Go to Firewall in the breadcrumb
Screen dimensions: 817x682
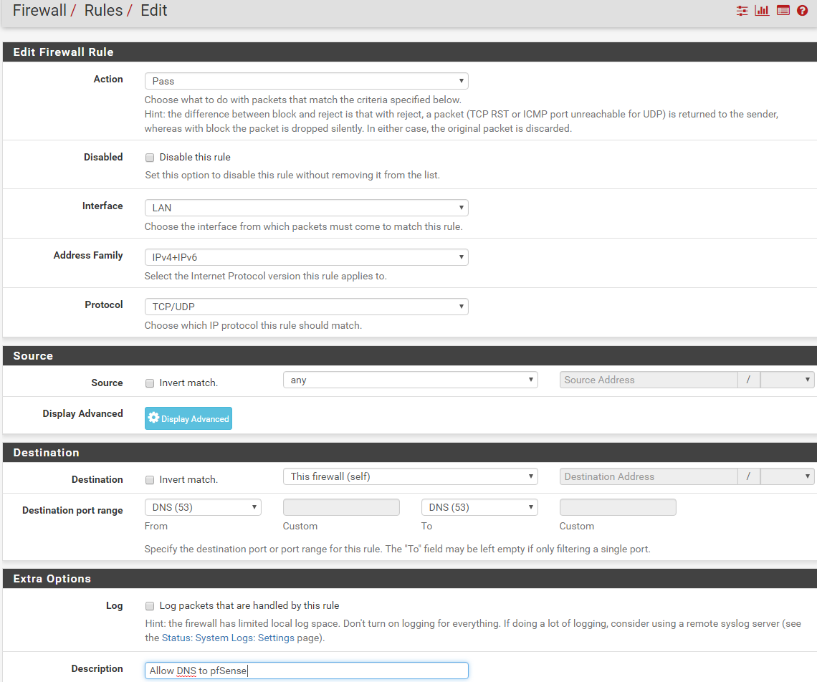[39, 11]
